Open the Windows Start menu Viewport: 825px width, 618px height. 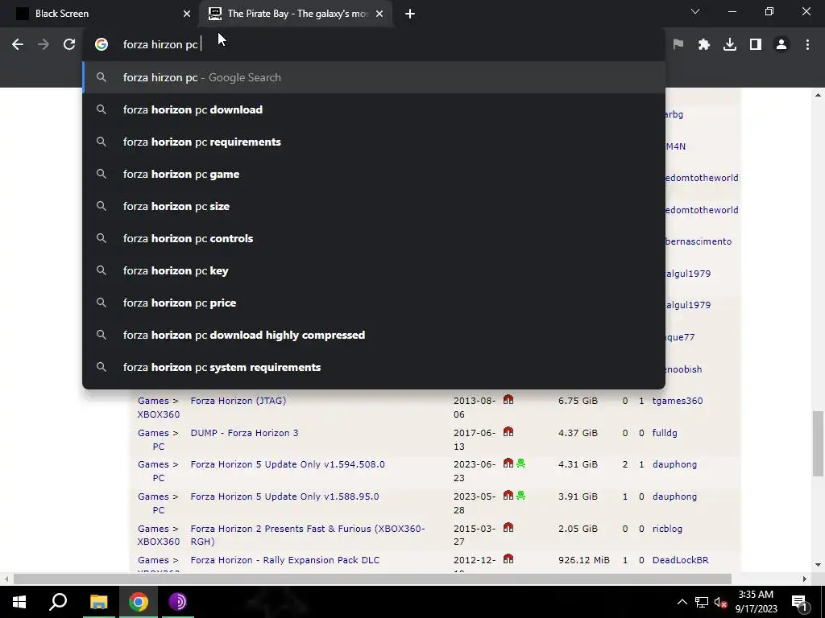pyautogui.click(x=19, y=602)
